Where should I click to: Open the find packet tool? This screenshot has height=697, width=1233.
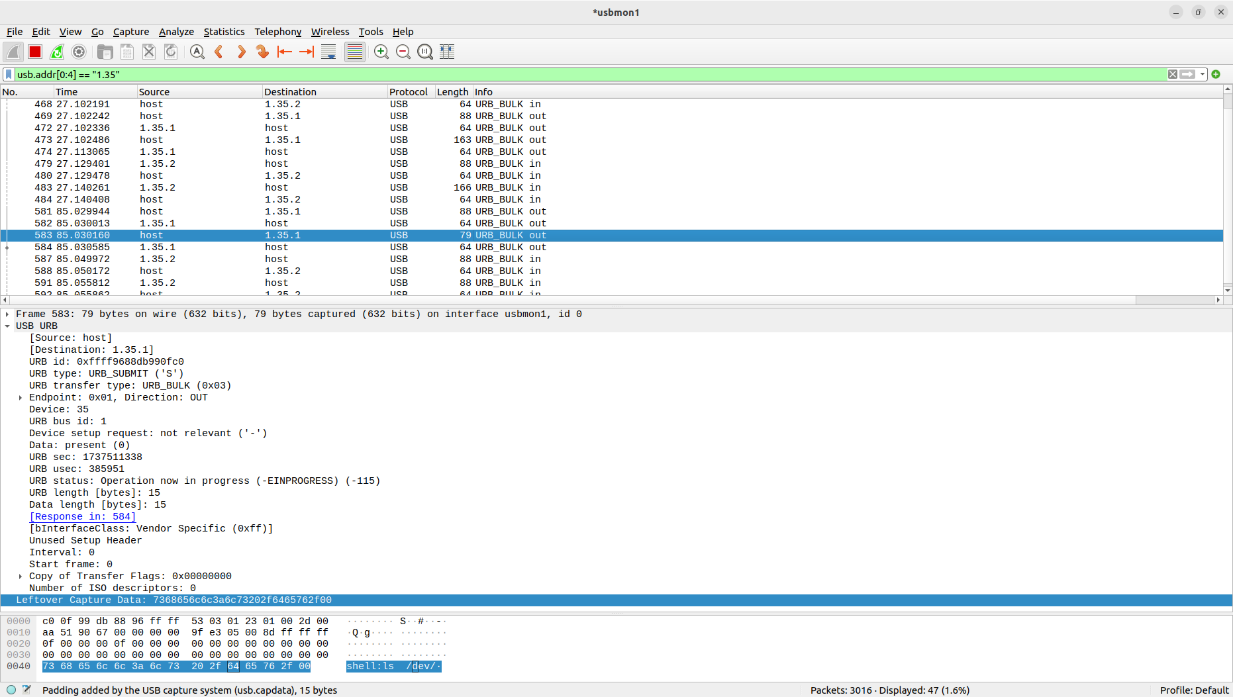(197, 52)
